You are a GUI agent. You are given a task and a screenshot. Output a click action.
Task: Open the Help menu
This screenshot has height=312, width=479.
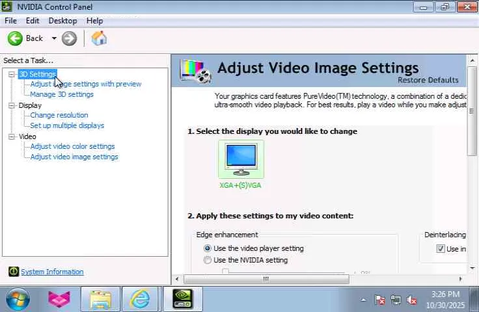pyautogui.click(x=95, y=21)
